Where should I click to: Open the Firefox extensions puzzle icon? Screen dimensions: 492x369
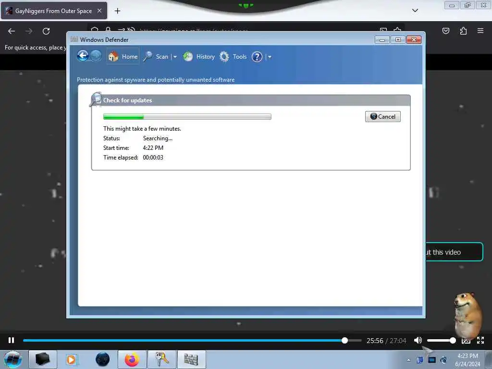(463, 31)
